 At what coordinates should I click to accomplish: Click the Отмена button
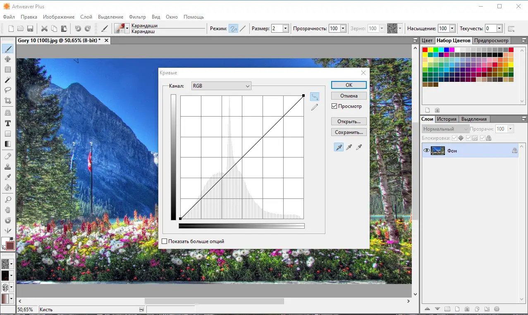click(x=349, y=96)
